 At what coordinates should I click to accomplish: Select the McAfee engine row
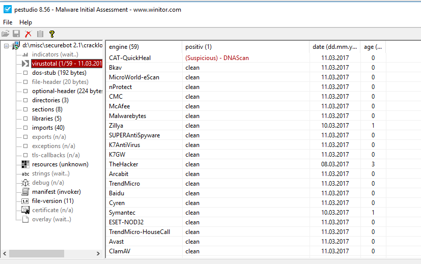(x=245, y=106)
